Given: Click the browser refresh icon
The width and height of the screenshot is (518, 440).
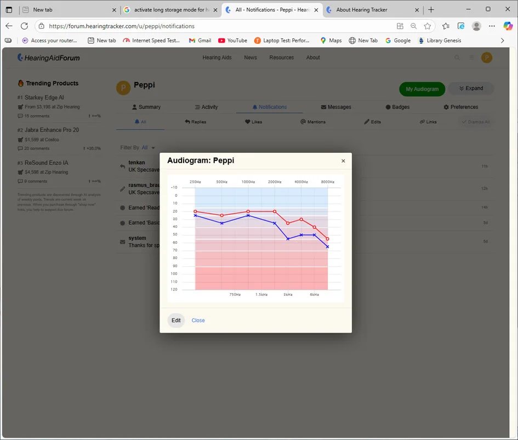Looking at the screenshot, I should (x=24, y=26).
